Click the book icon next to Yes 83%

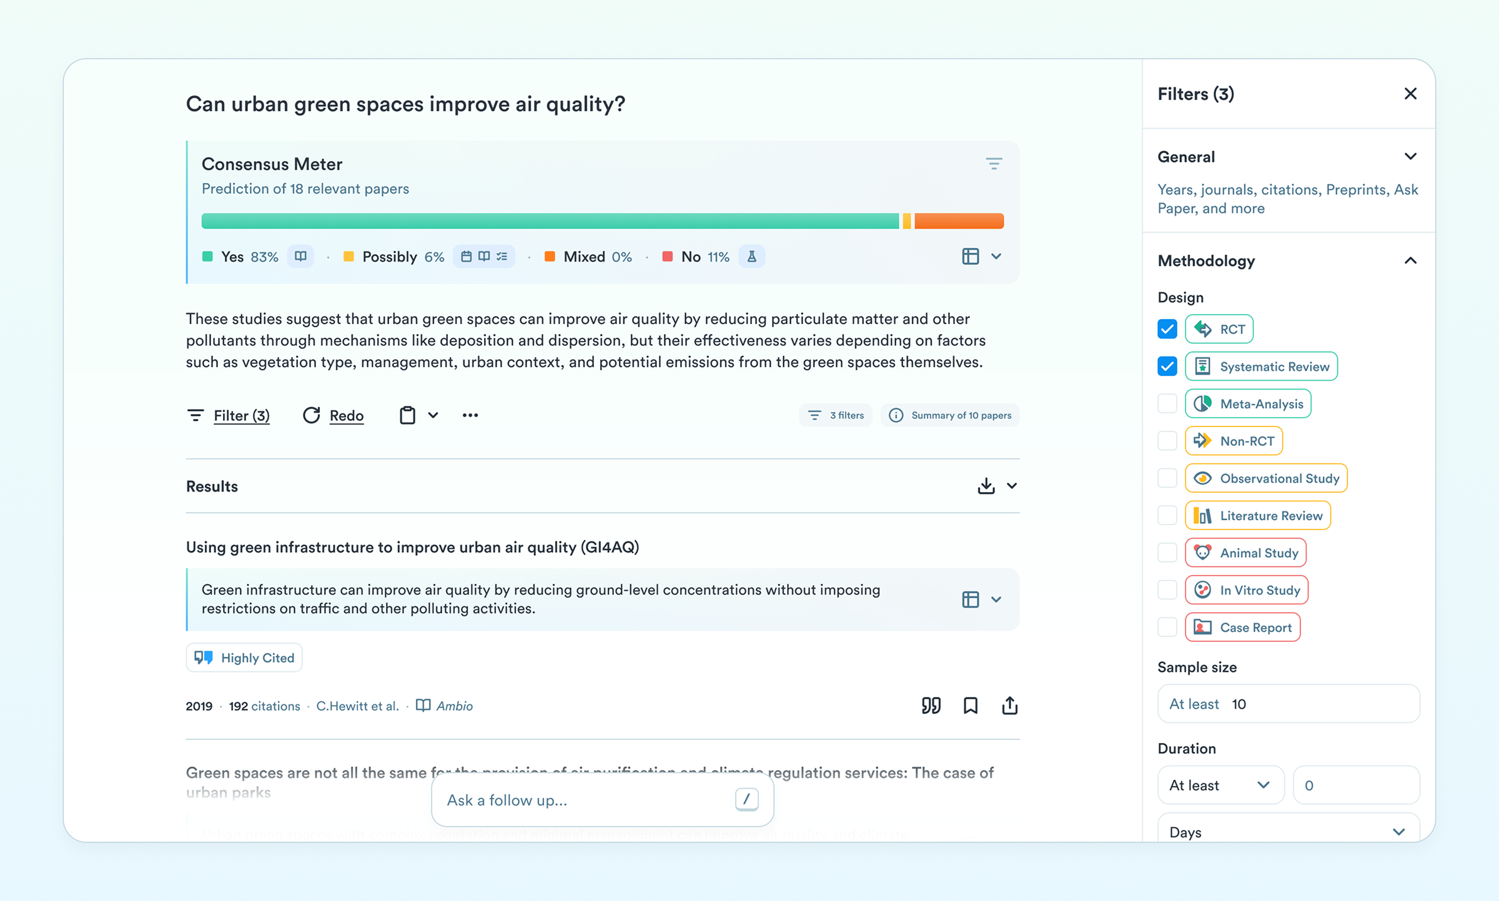click(300, 257)
